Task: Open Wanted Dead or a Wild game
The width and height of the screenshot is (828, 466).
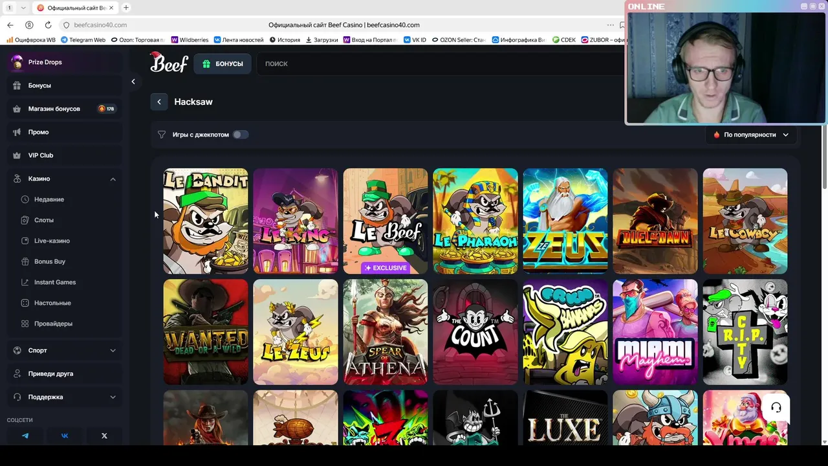Action: point(206,332)
